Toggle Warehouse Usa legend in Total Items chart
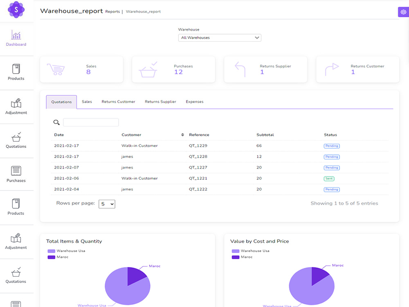The height and width of the screenshot is (307, 409). (x=67, y=251)
